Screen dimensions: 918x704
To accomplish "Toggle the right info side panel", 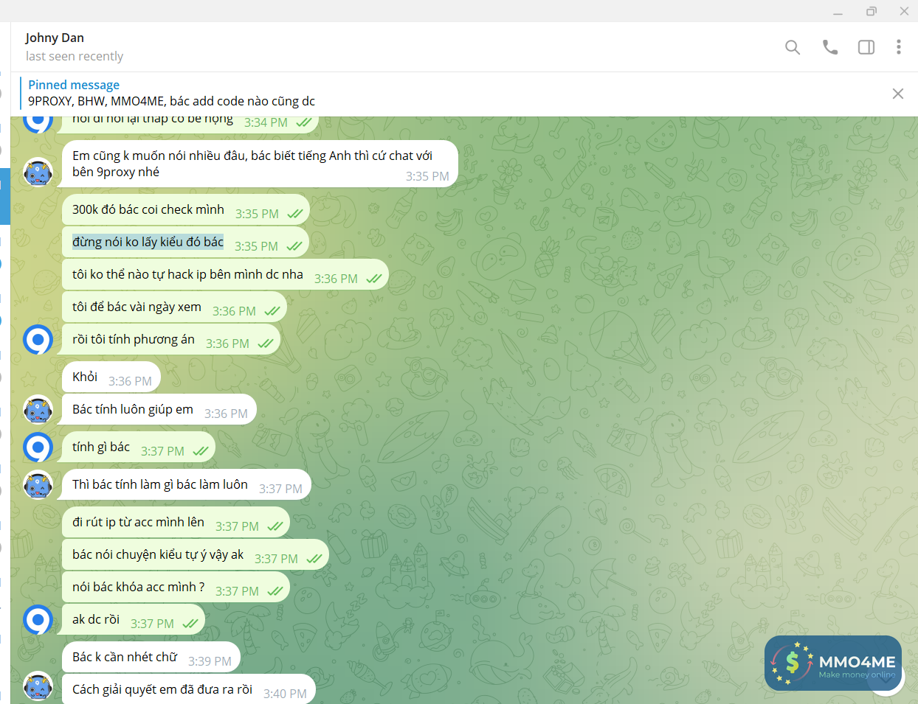I will [x=866, y=47].
